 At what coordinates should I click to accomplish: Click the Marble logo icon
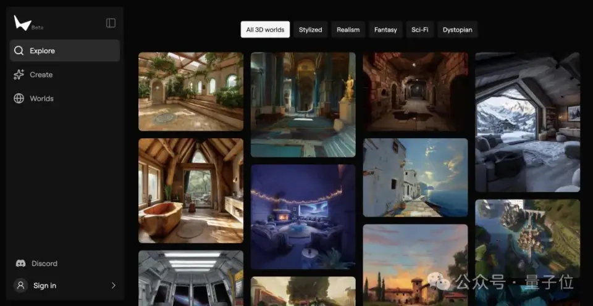pyautogui.click(x=22, y=23)
